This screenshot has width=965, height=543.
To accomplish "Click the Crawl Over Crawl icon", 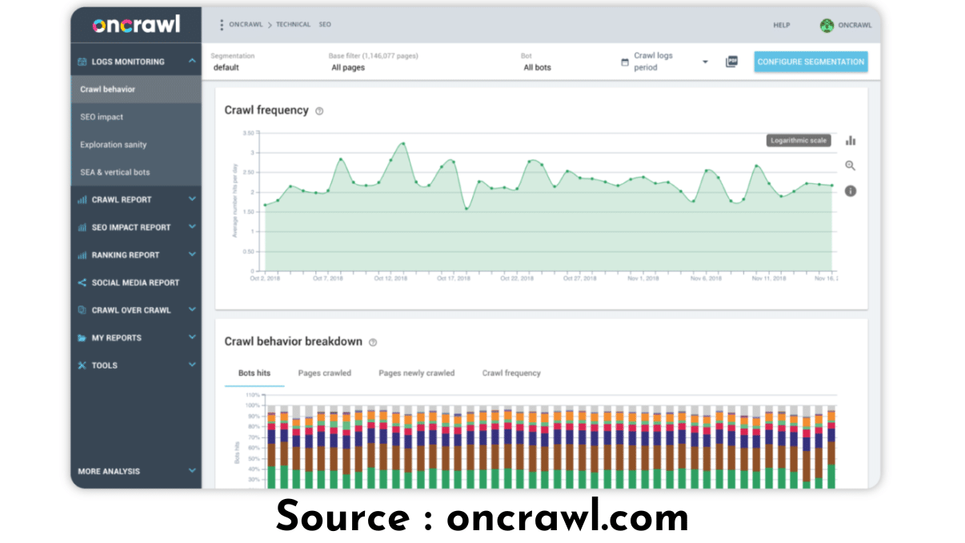I will 82,310.
